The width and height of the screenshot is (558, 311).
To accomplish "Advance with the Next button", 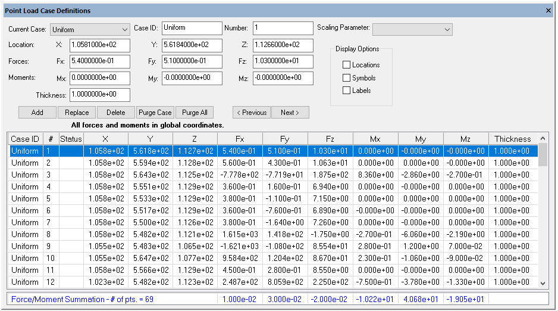I will [290, 113].
